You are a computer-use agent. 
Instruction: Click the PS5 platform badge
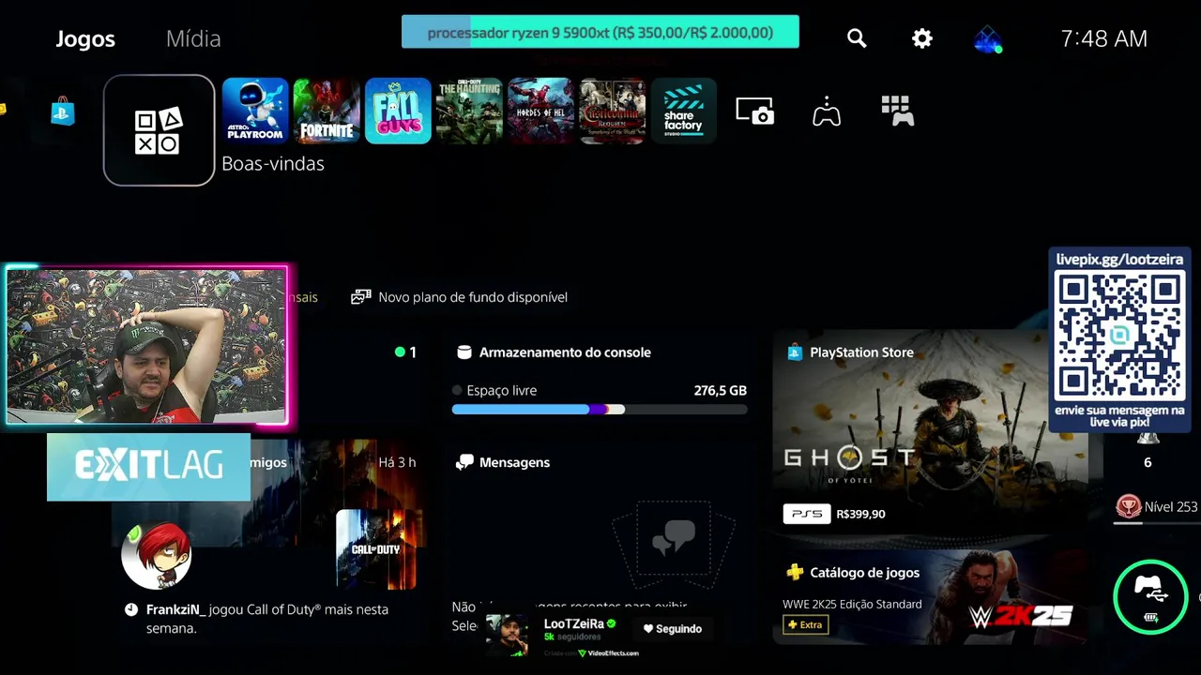[x=806, y=514]
